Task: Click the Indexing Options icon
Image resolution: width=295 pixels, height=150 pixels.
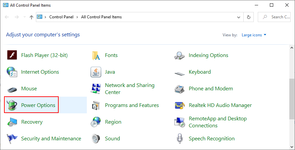Action: [x=180, y=55]
